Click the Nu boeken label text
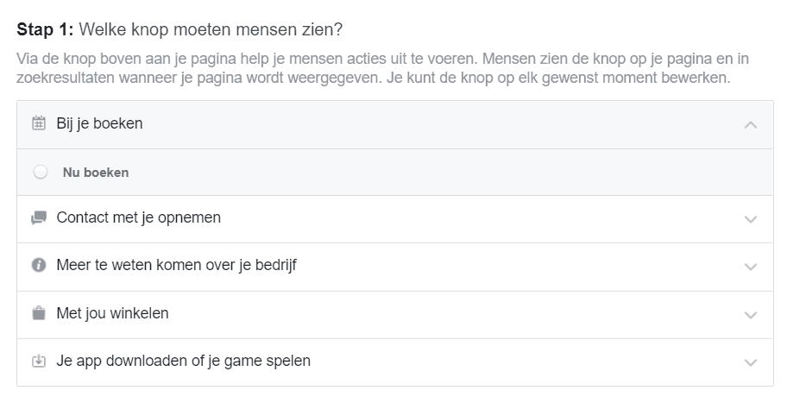This screenshot has width=787, height=403. [x=96, y=172]
